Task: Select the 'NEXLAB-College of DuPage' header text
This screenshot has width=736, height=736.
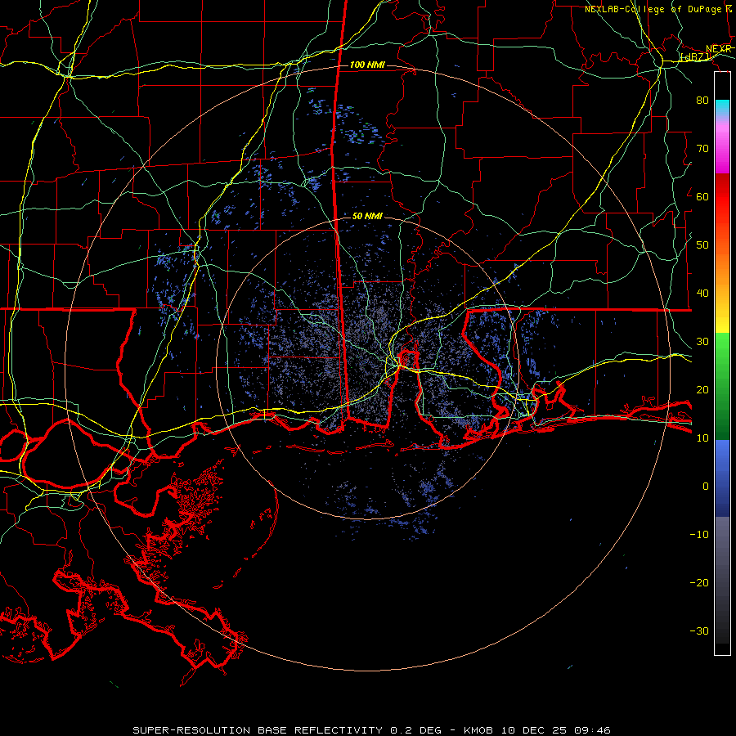Action: pos(653,9)
